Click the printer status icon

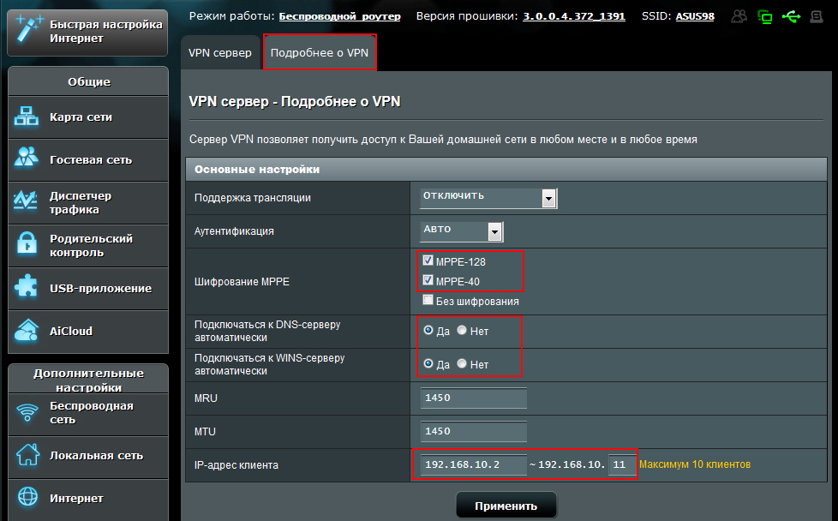tap(817, 16)
